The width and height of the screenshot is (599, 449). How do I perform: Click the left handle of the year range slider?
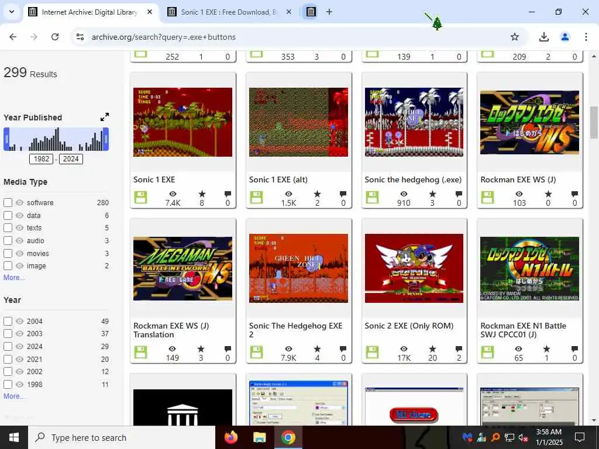coord(6,139)
